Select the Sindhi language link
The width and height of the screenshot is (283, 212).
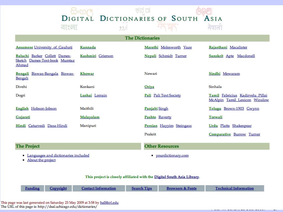click(214, 73)
